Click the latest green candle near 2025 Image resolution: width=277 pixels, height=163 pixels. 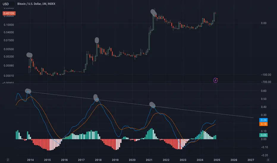[214, 17]
